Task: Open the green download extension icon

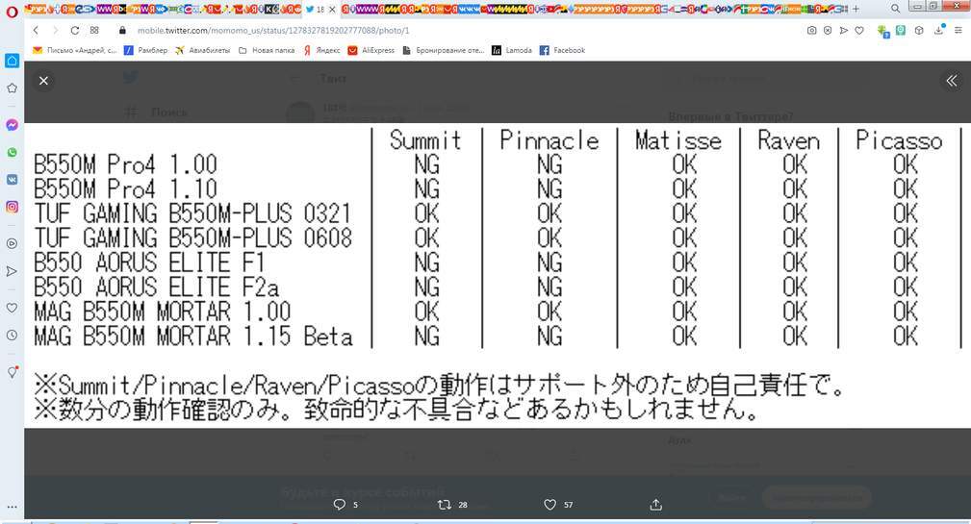Action: [883, 31]
